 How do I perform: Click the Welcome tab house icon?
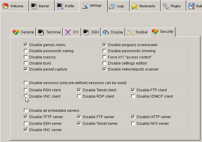pyautogui.click(x=5, y=6)
